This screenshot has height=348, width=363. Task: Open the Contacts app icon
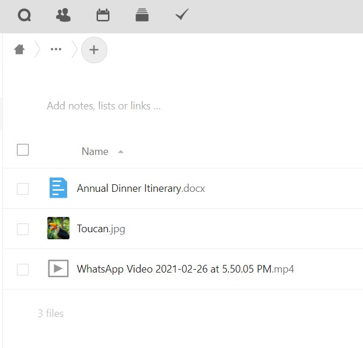pyautogui.click(x=63, y=15)
